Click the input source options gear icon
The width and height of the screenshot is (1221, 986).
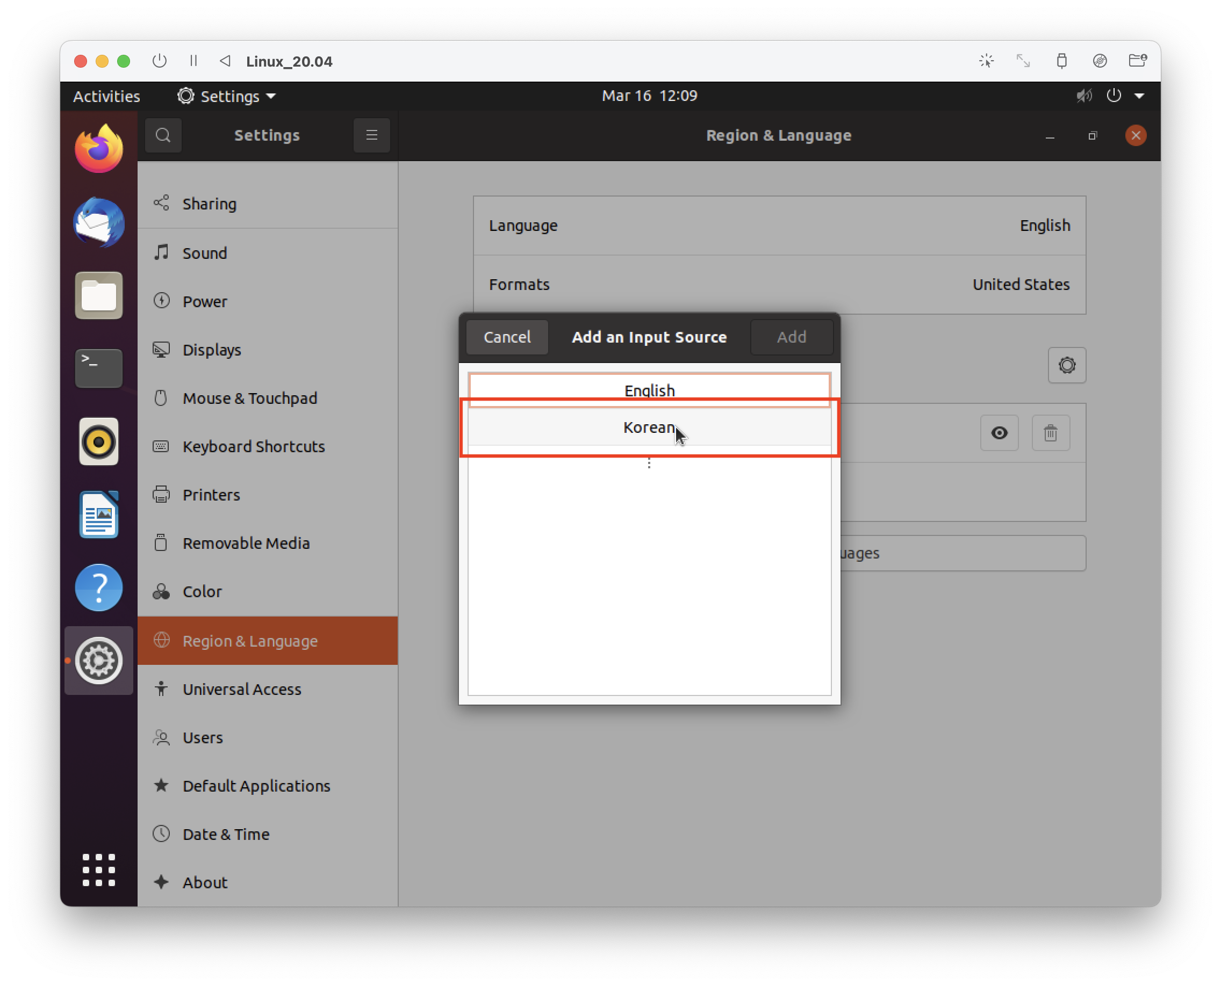pos(1066,365)
